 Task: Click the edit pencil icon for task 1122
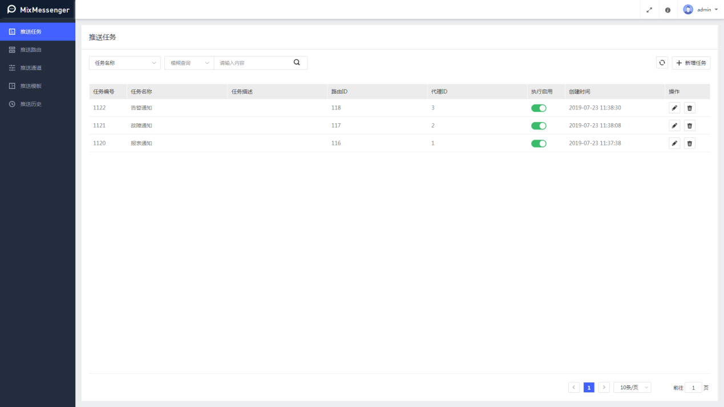pos(674,108)
